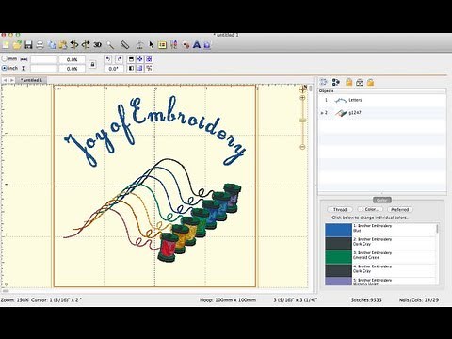The width and height of the screenshot is (452, 339).
Task: Change the Emerald Green thread swatch
Action: 338,257
